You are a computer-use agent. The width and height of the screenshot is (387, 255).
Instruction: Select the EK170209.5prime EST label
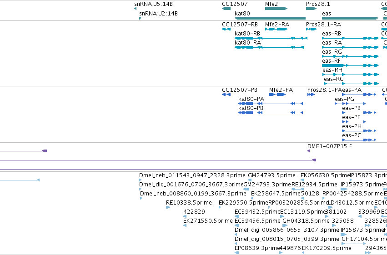327,248
